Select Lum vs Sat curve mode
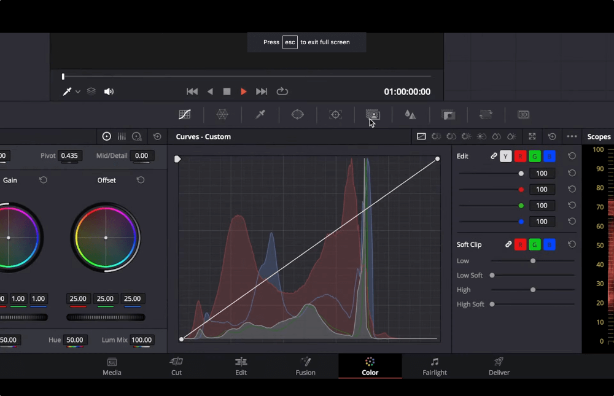Viewport: 614px width, 396px height. click(481, 136)
